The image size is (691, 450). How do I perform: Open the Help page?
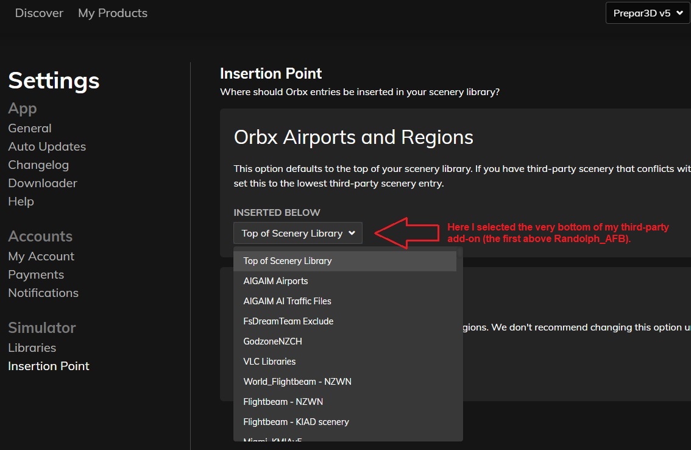pos(21,202)
